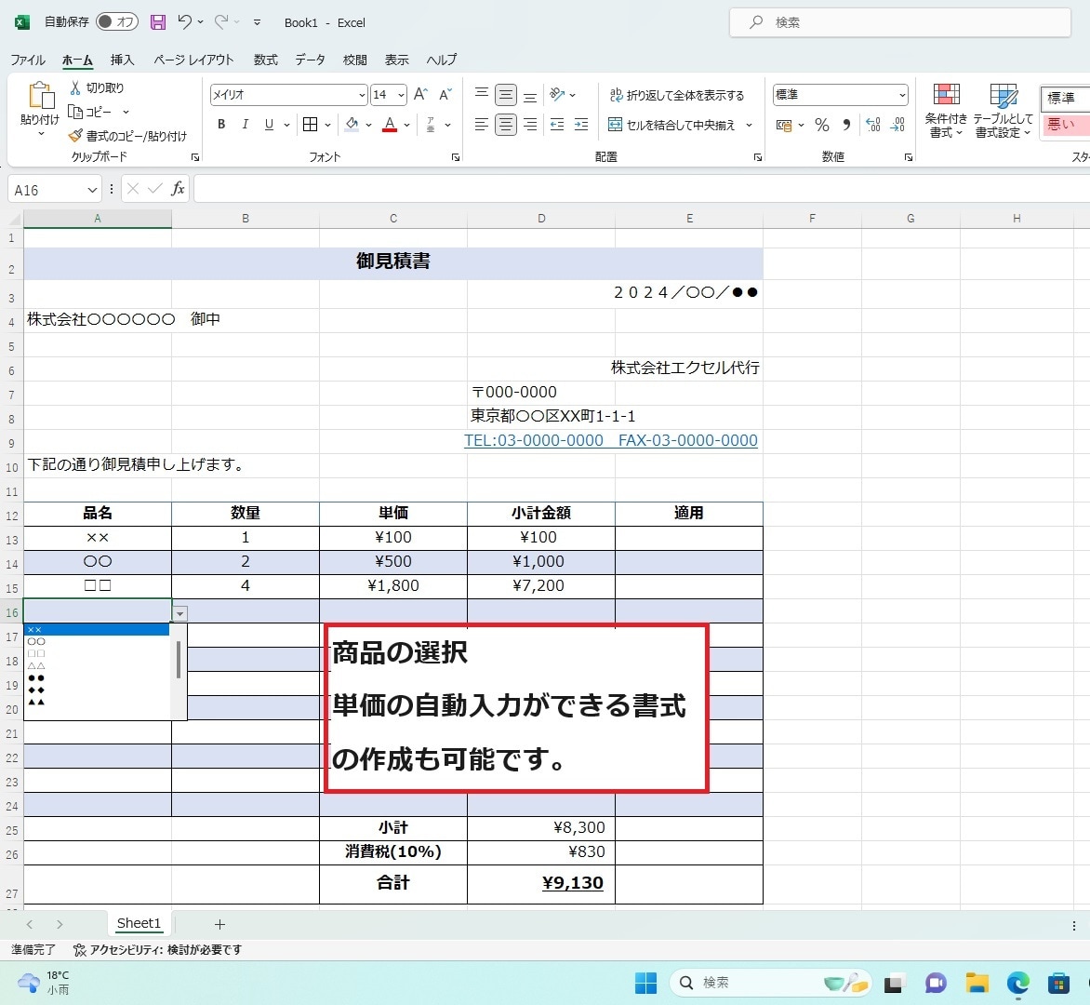Apply Bold formatting button
Screen dimensions: 1090x1005
(x=221, y=125)
